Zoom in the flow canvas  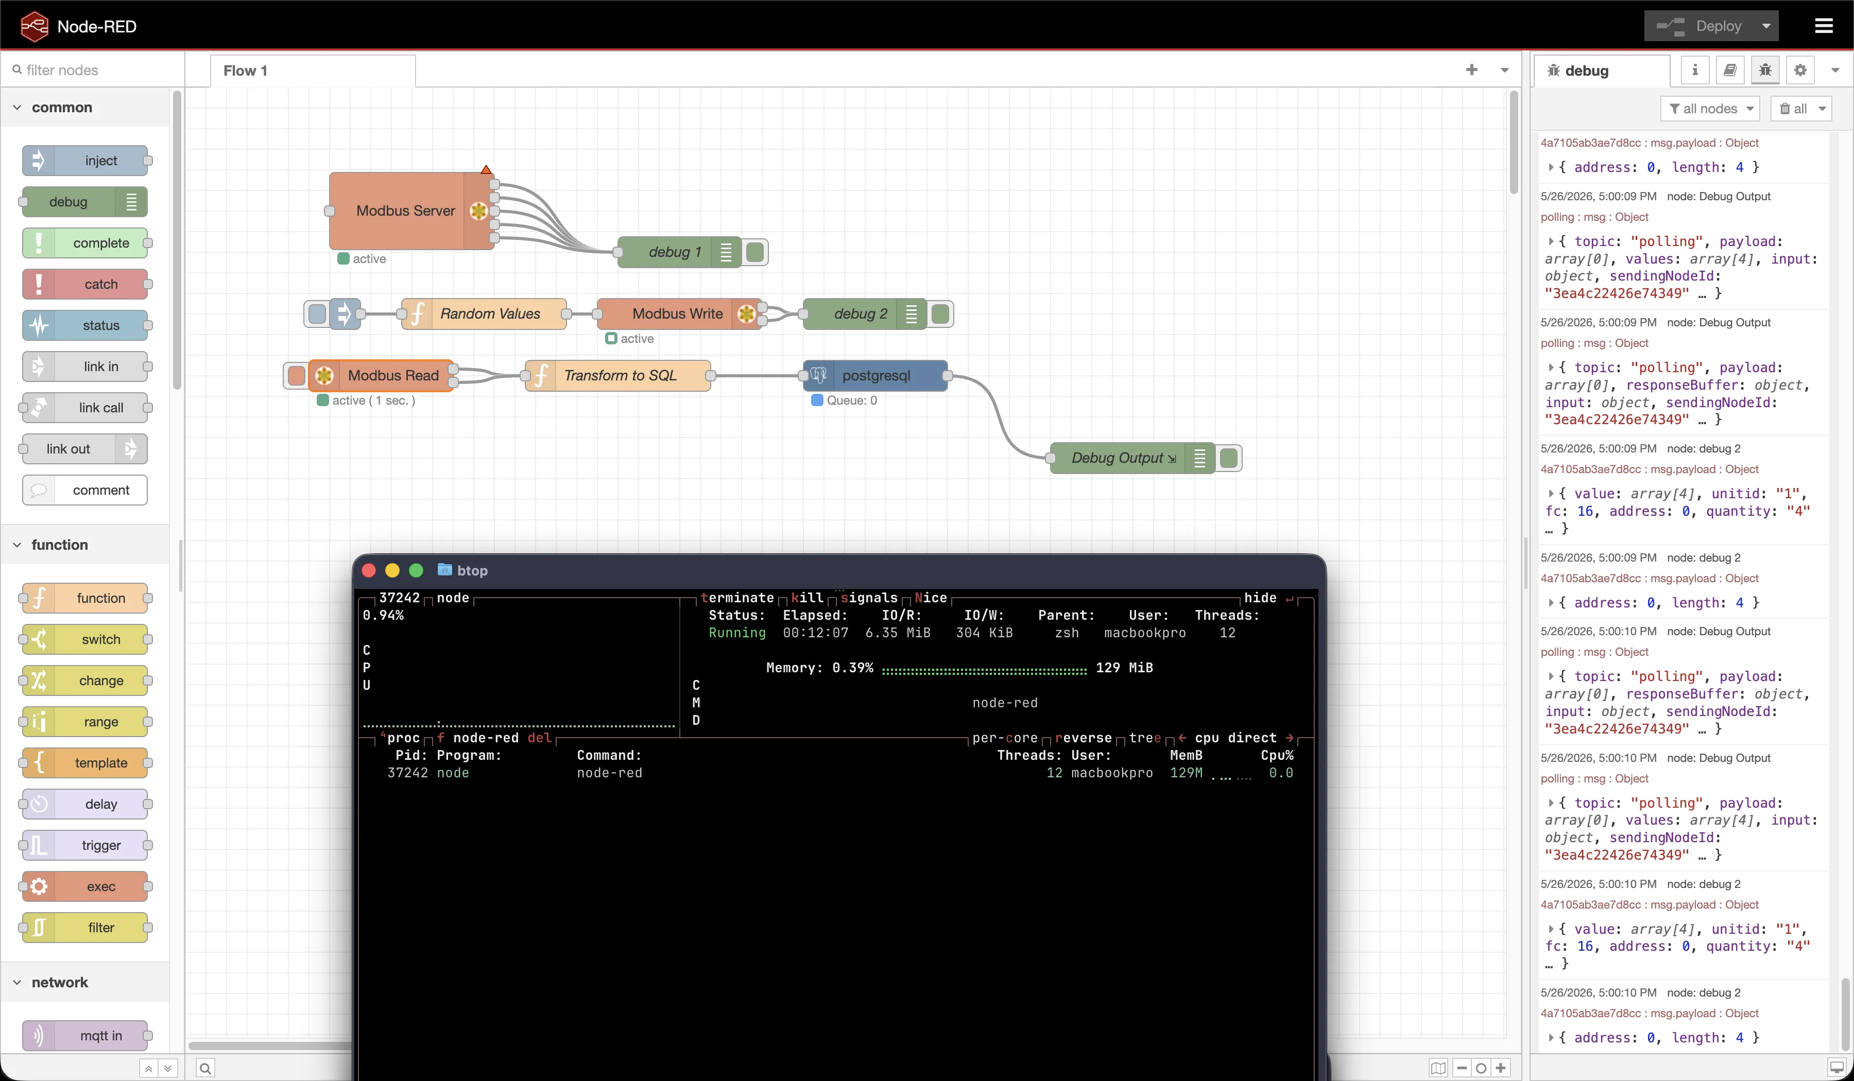coord(1501,1068)
